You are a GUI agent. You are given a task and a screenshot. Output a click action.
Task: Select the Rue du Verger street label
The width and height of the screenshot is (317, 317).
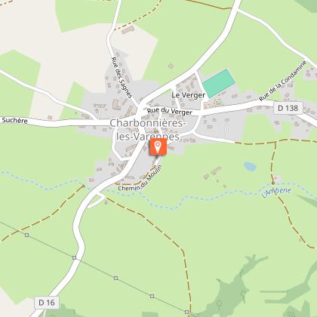(x=170, y=111)
